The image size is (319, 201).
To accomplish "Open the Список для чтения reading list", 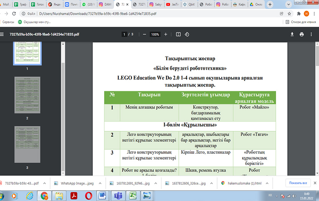I will 301,22.
